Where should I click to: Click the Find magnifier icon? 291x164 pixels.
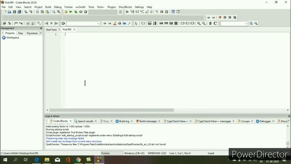tap(54, 12)
